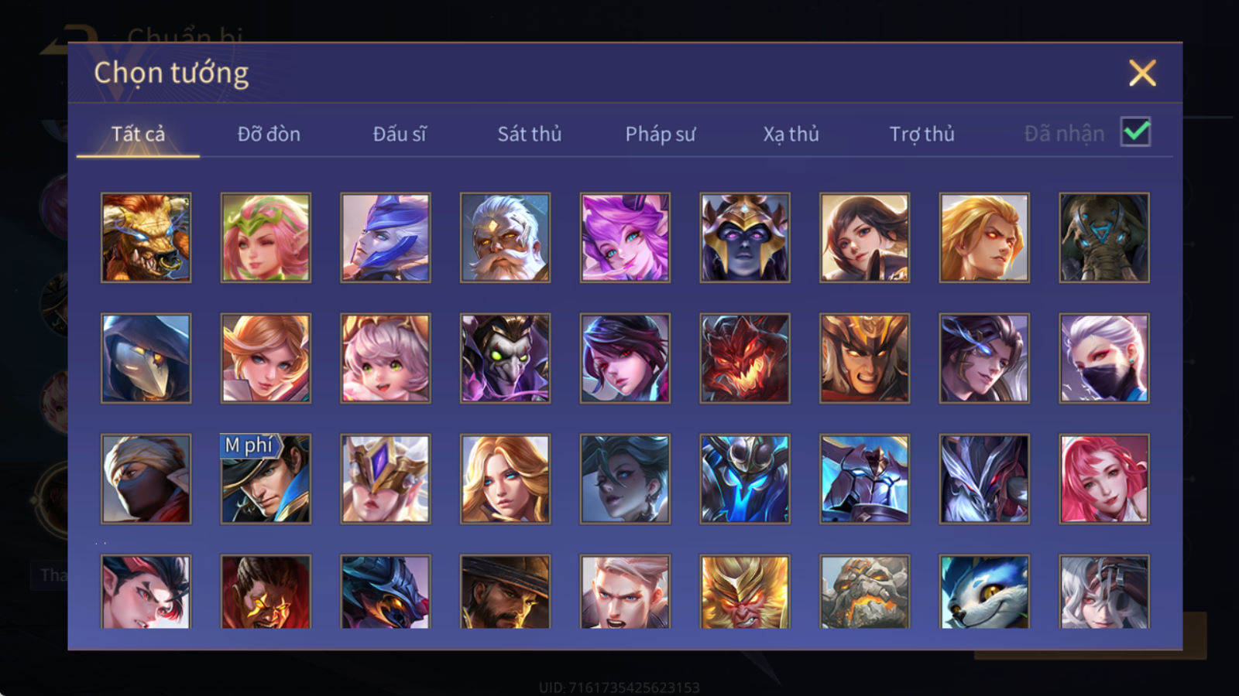Close the Chọn tướng dialog
The width and height of the screenshot is (1239, 696).
tap(1142, 73)
